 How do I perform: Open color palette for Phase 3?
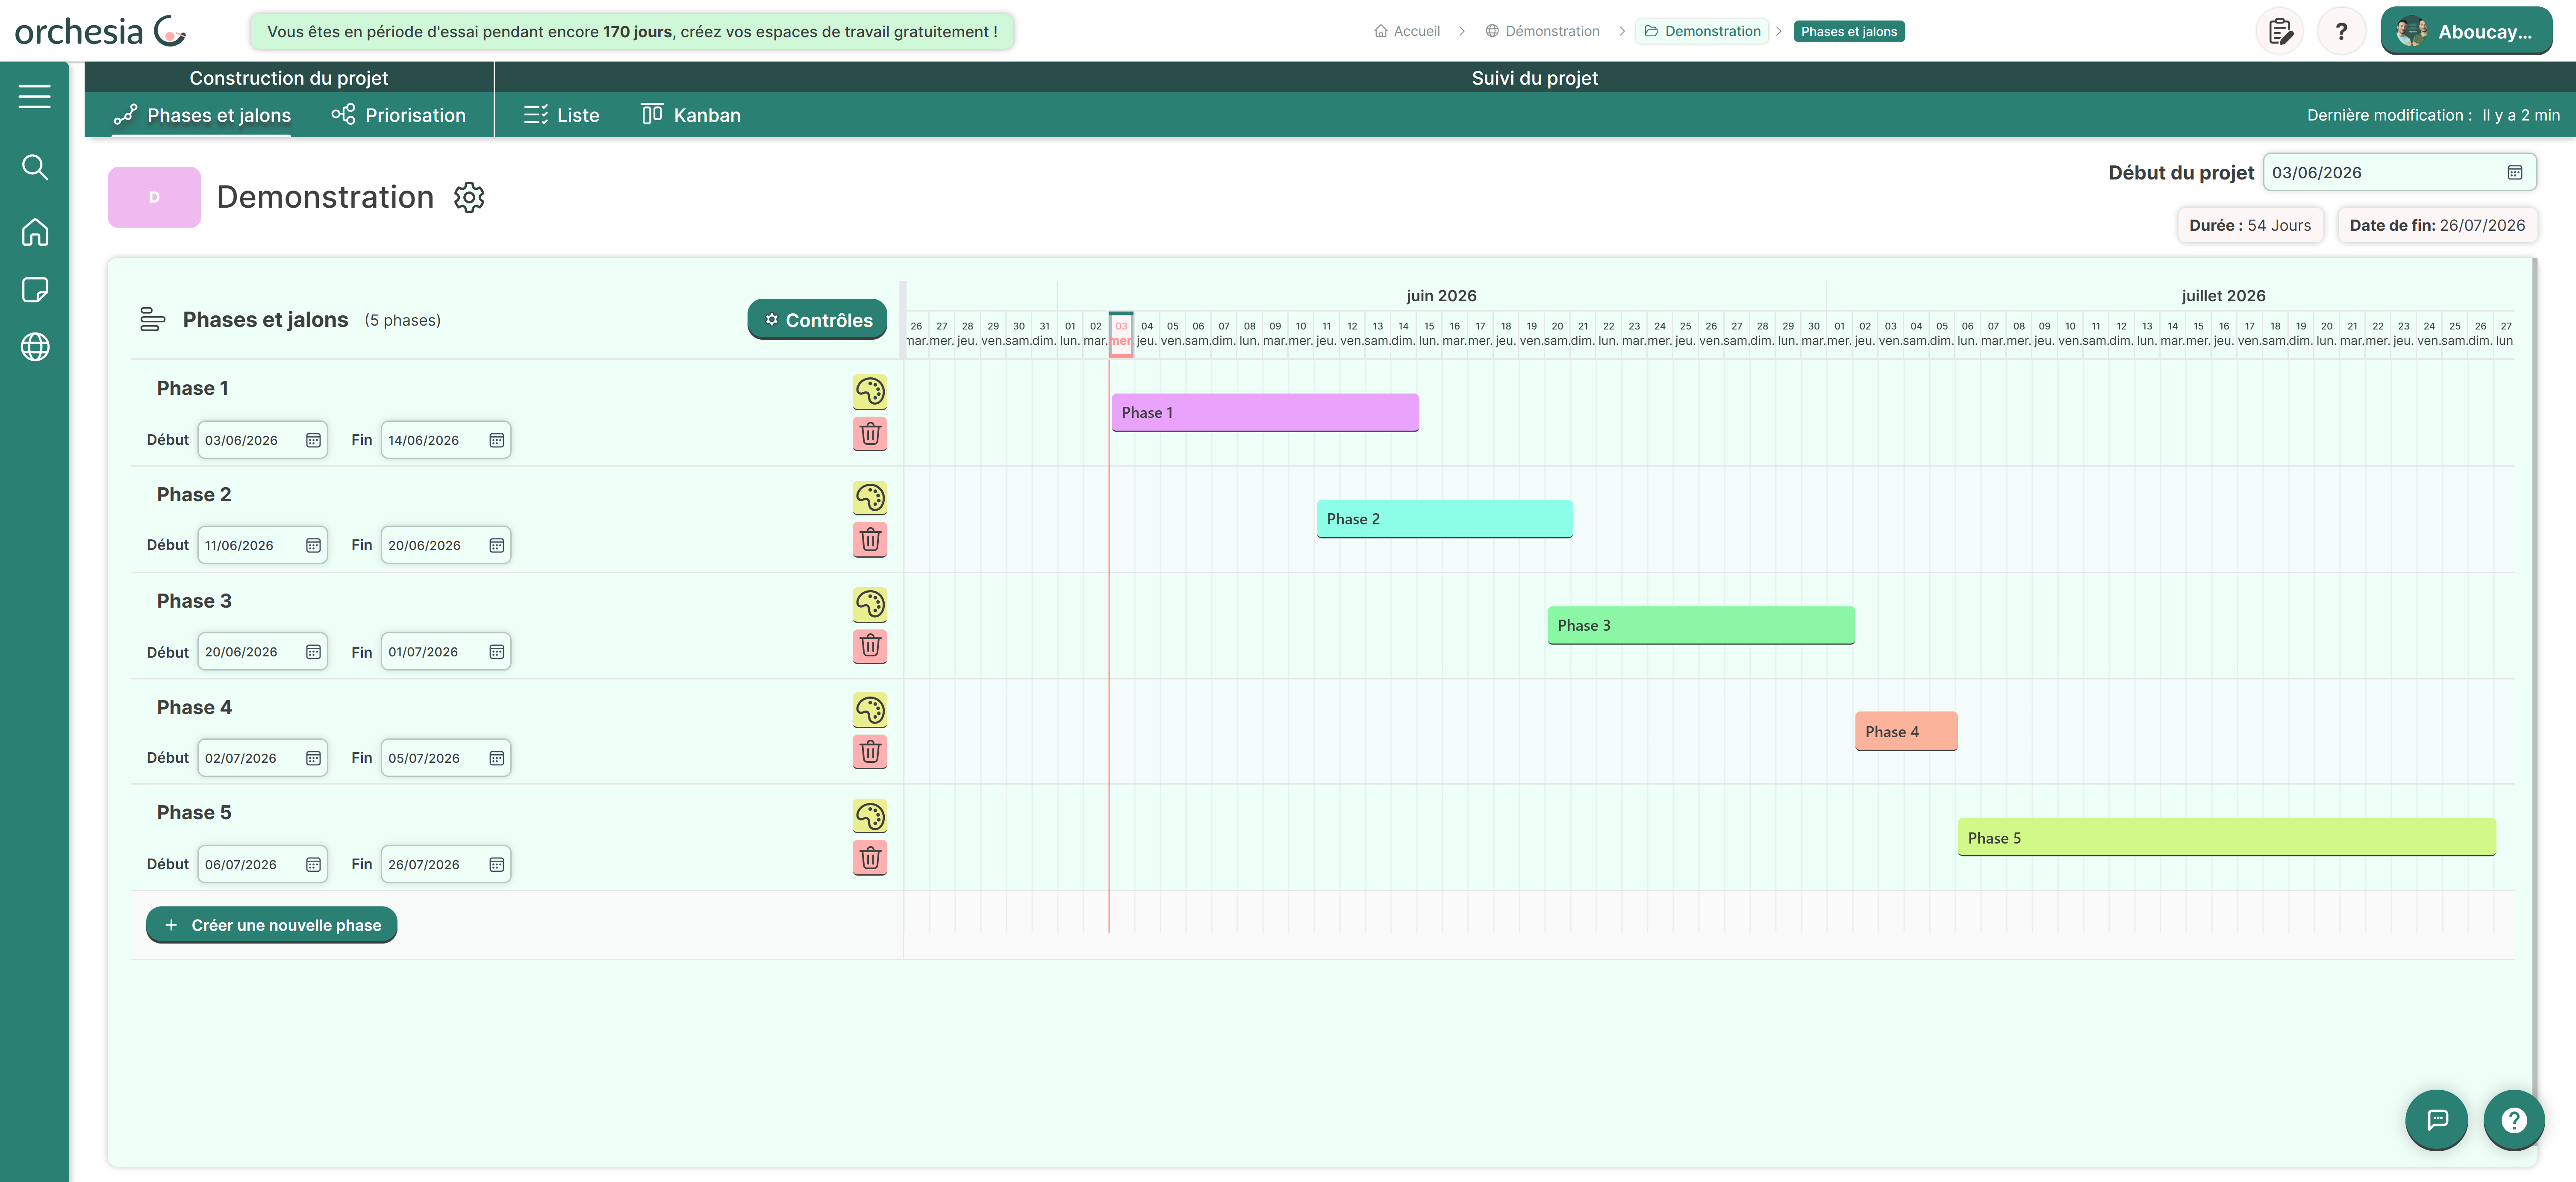tap(870, 604)
